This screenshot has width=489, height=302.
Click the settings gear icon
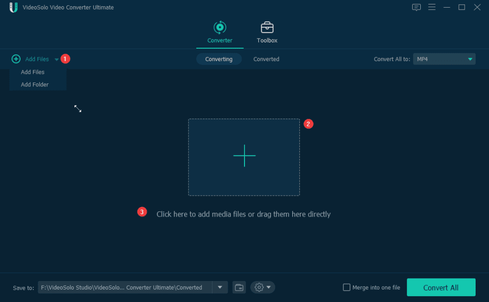tap(259, 287)
